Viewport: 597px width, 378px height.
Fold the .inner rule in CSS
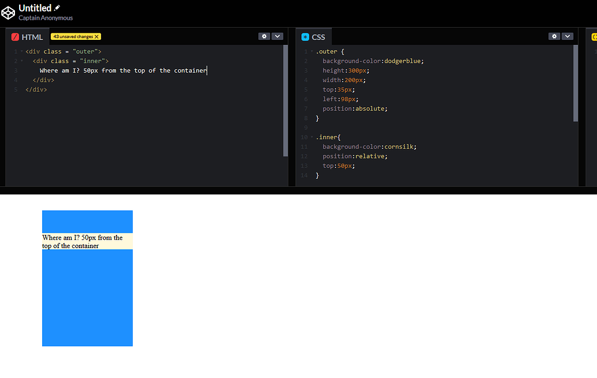pyautogui.click(x=312, y=137)
